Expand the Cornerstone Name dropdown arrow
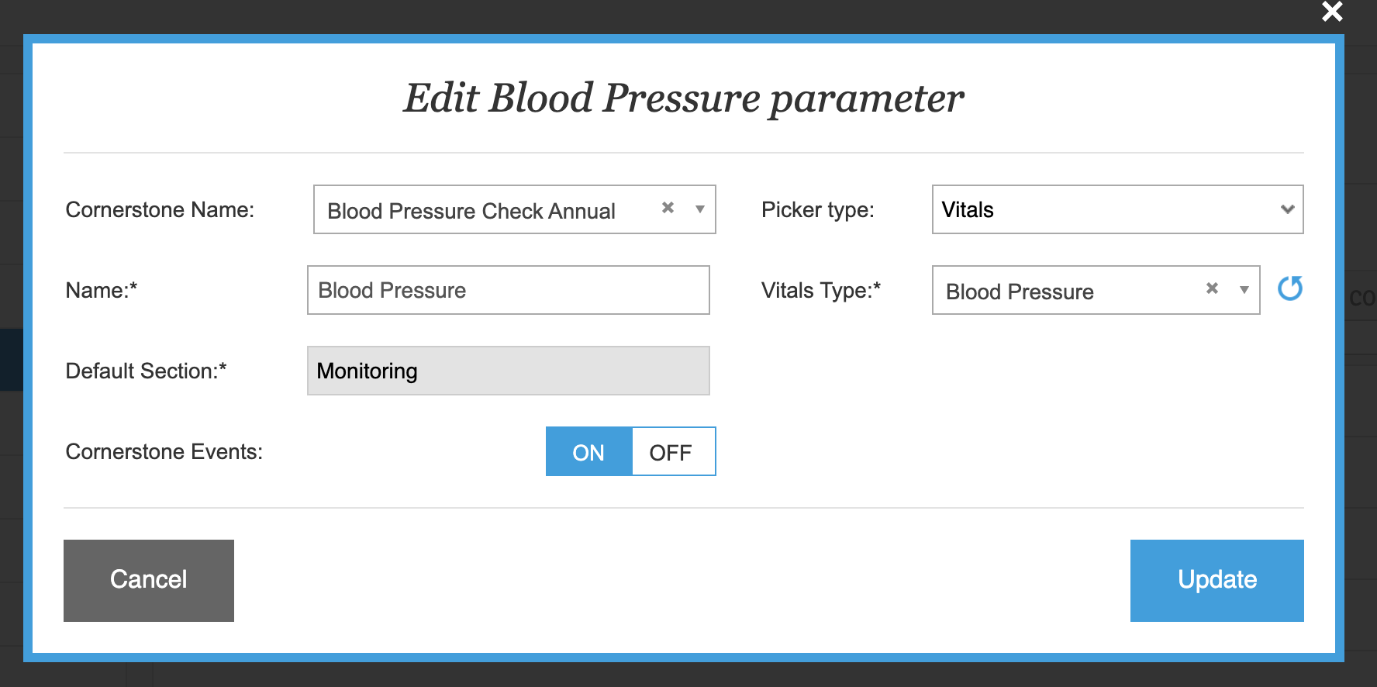The width and height of the screenshot is (1377, 687). pyautogui.click(x=699, y=209)
